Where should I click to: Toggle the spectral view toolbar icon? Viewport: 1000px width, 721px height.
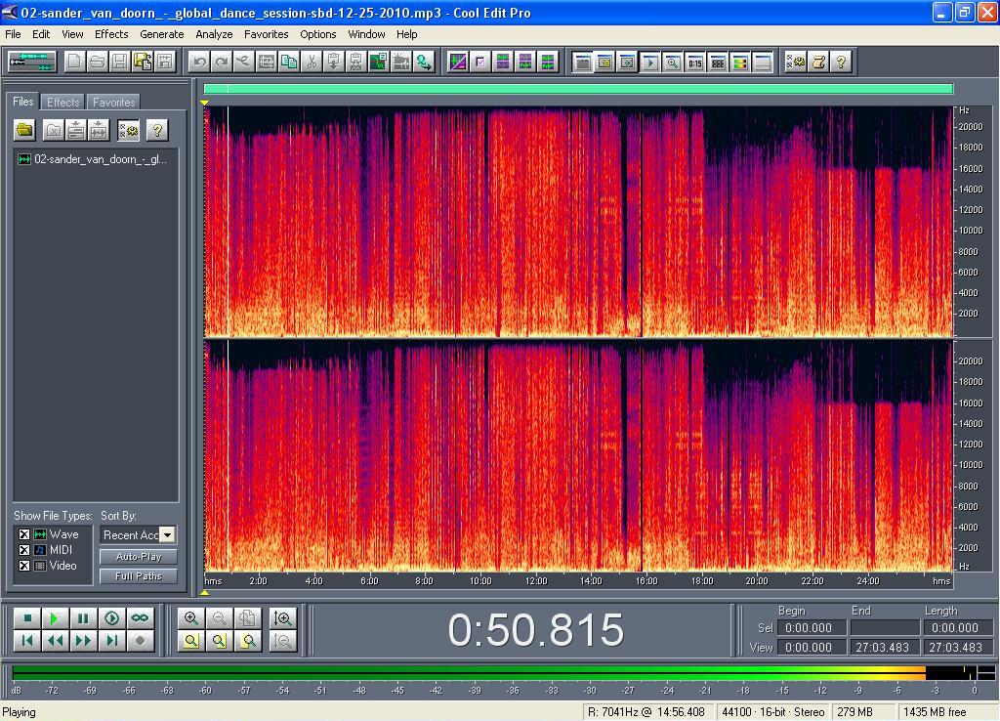[x=457, y=62]
